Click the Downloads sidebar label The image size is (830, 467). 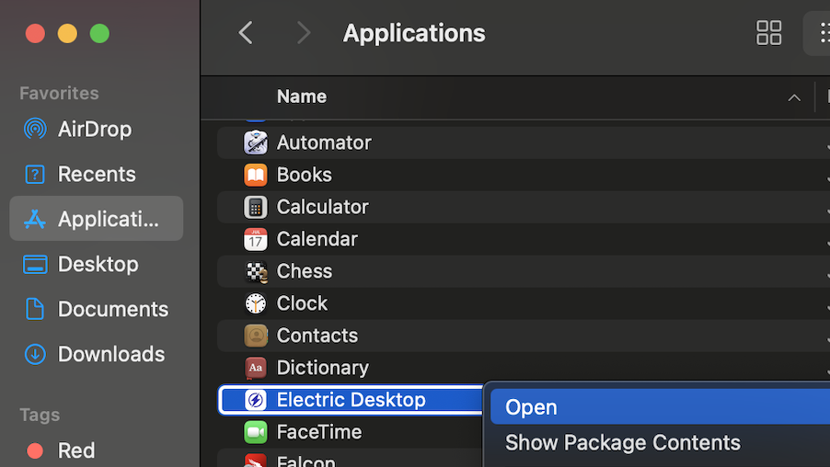click(111, 354)
